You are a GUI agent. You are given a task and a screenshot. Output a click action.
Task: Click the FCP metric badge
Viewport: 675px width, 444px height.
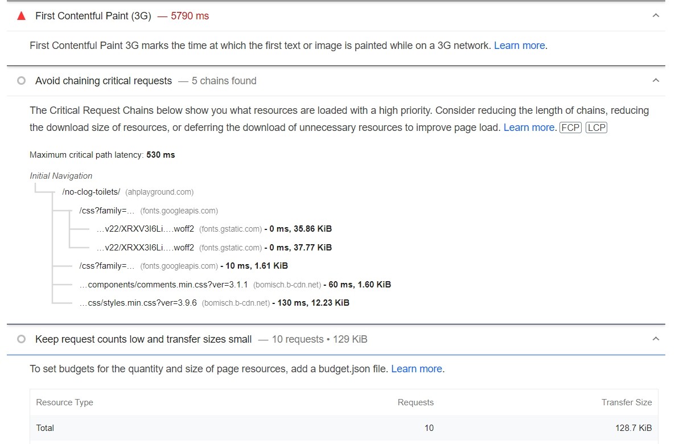(x=570, y=128)
